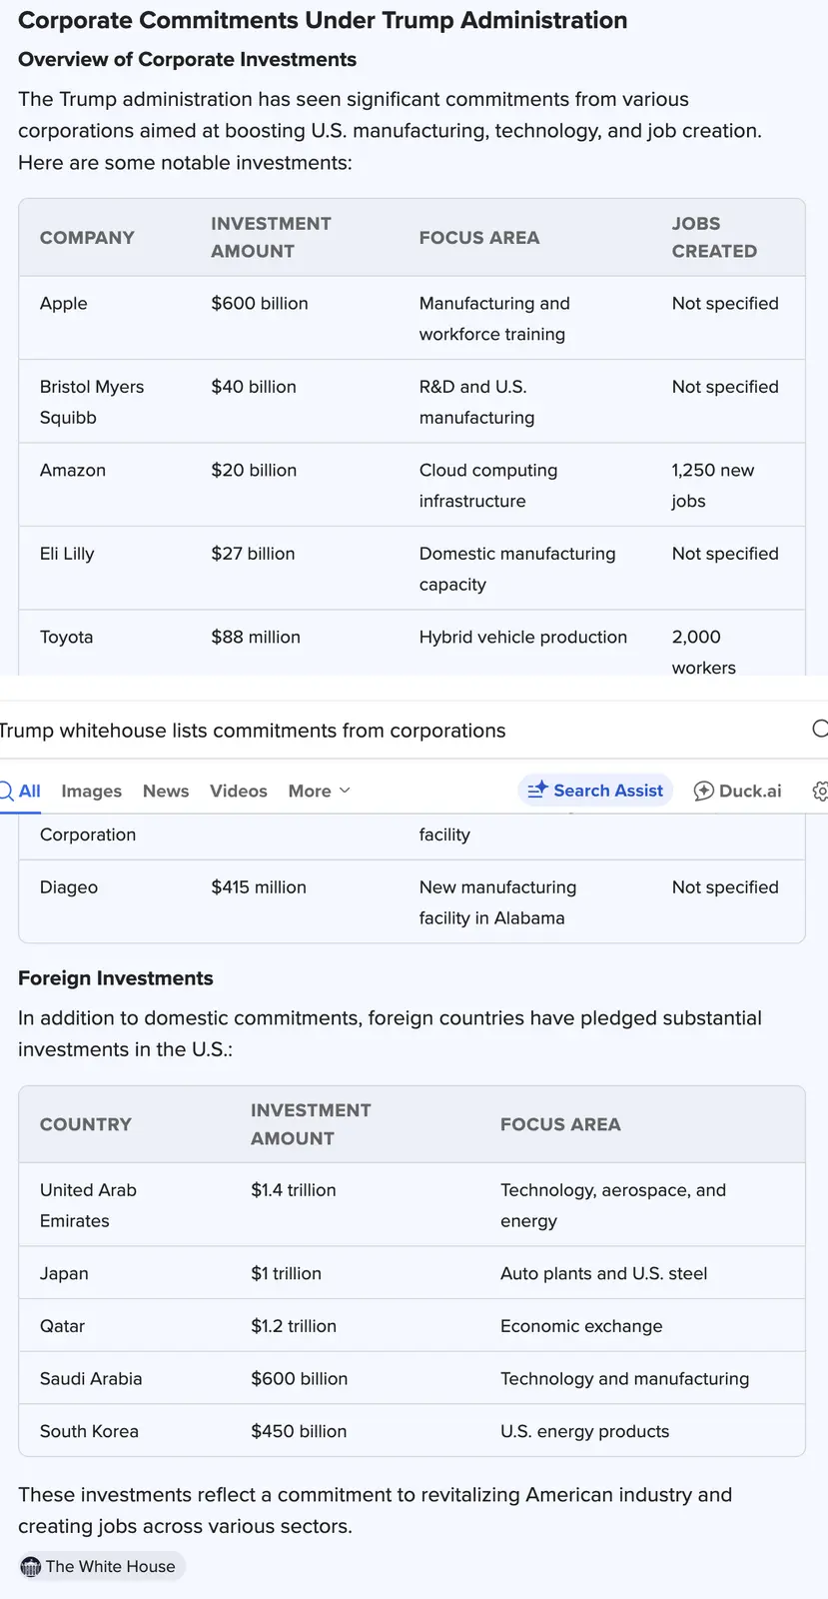Open The White House source link

(102, 1566)
